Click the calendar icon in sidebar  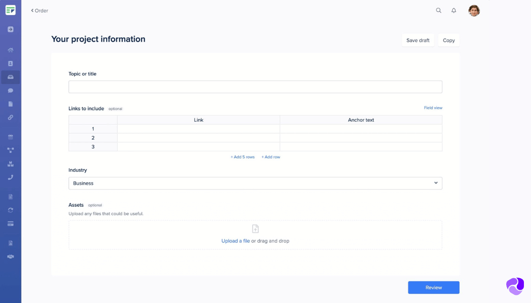click(11, 137)
